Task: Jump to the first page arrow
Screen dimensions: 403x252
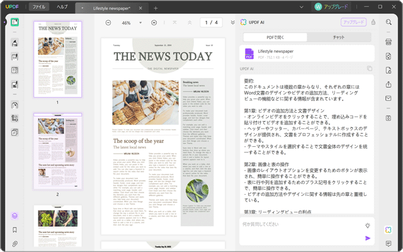Action: click(x=174, y=23)
